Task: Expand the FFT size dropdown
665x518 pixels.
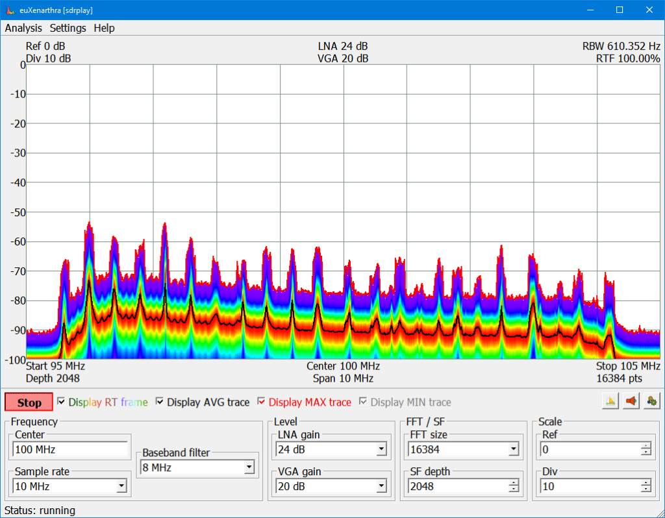Action: (x=514, y=449)
